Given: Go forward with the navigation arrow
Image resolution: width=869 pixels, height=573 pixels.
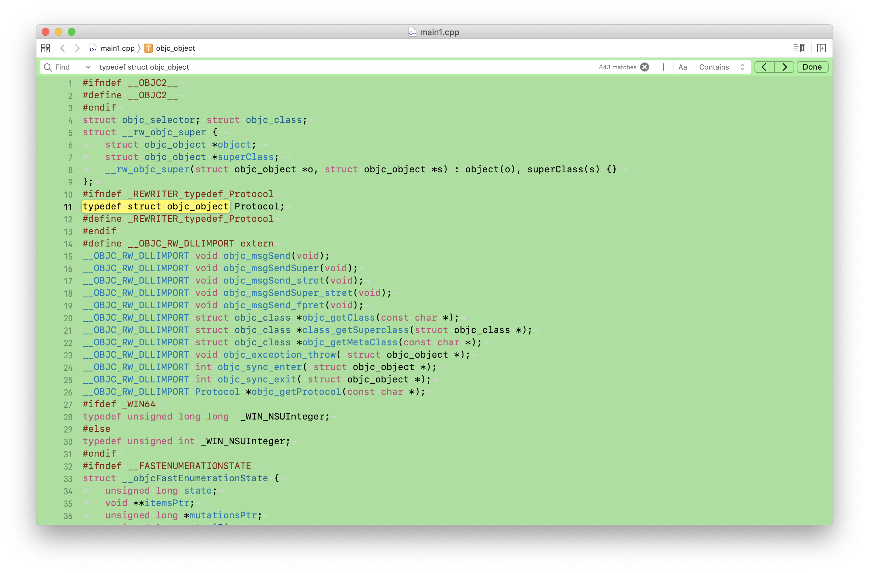Looking at the screenshot, I should [77, 48].
